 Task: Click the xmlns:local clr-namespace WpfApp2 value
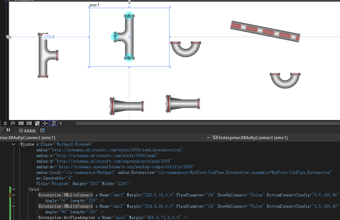[89, 172]
